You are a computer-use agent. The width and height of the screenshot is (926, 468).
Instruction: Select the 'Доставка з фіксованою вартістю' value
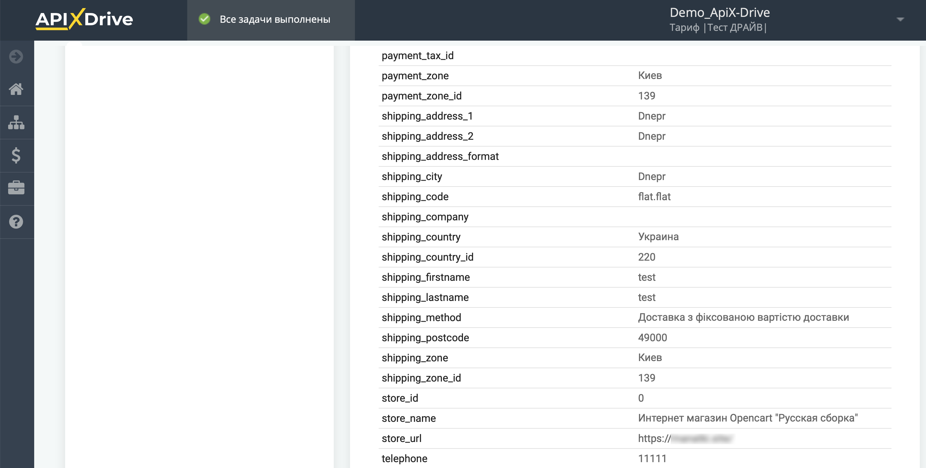click(x=743, y=317)
